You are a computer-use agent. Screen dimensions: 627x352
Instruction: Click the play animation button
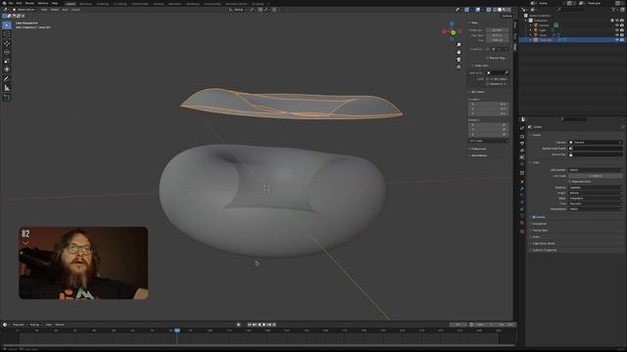[264, 325]
